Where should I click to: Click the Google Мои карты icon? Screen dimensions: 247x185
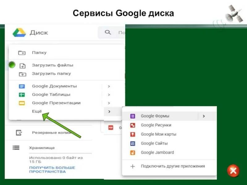pyautogui.click(x=133, y=134)
